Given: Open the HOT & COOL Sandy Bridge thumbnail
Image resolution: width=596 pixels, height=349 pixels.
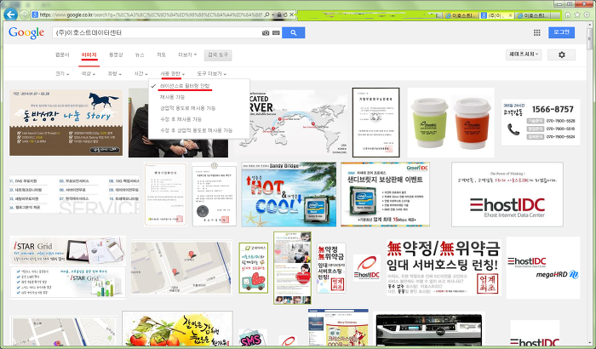Looking at the screenshot, I should pos(289,195).
